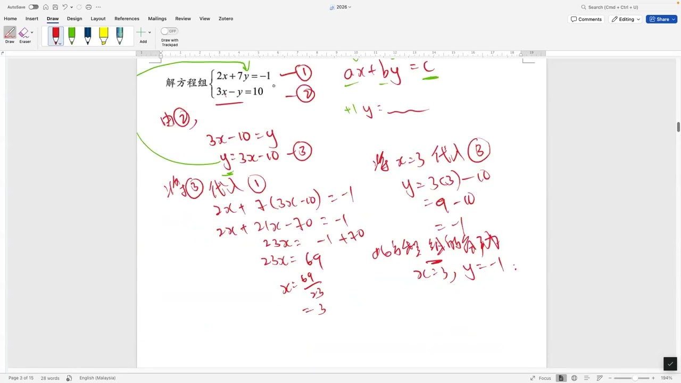681x383 pixels.
Task: Open the Mailings tab
Action: (x=157, y=19)
